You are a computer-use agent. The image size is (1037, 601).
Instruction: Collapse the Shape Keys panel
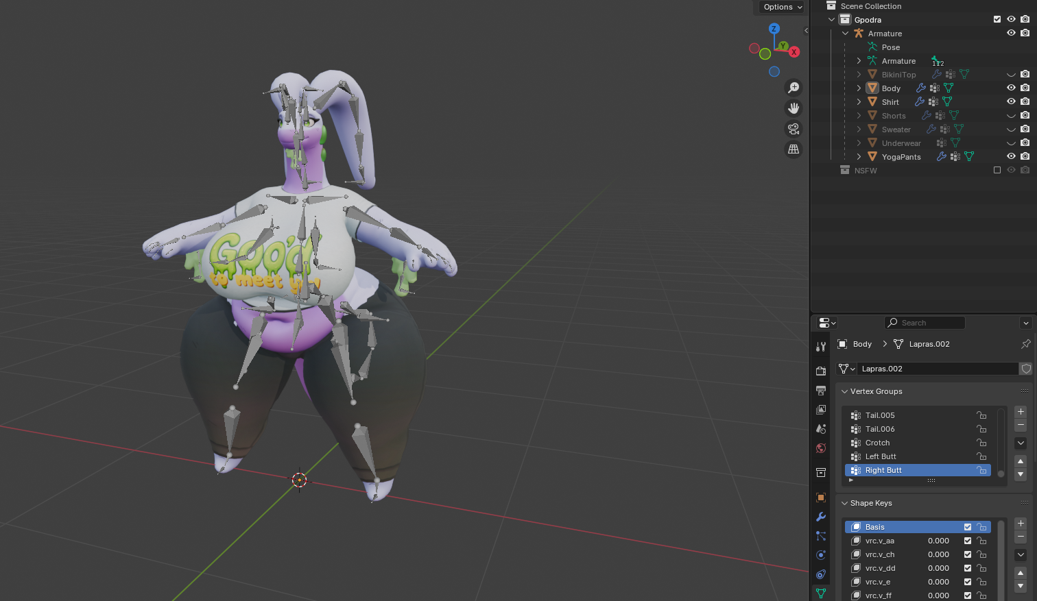[845, 503]
